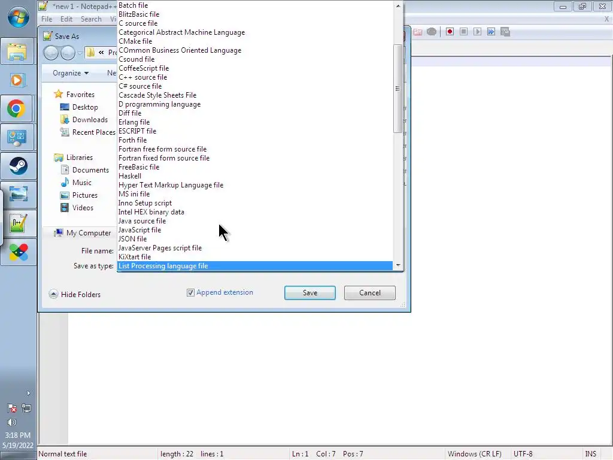Choose MS ini file type
The height and width of the screenshot is (460, 613).
(255, 194)
